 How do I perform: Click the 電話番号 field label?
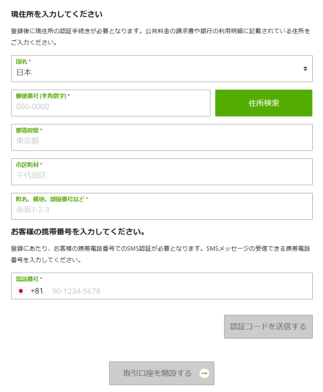coord(28,279)
